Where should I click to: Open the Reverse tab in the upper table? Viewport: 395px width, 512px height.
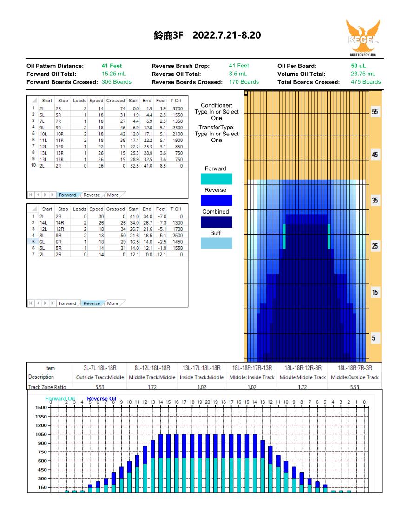(x=92, y=195)
